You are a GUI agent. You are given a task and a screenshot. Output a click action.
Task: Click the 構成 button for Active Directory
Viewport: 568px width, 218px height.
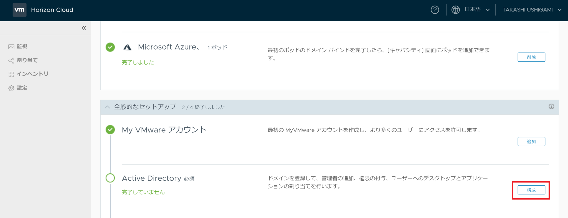tap(531, 190)
